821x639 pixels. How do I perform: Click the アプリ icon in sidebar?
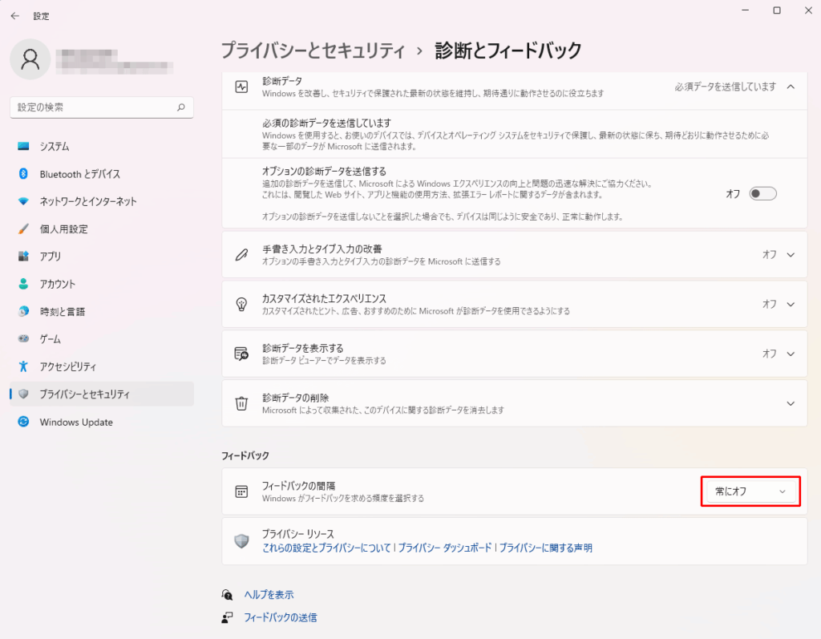coord(23,256)
